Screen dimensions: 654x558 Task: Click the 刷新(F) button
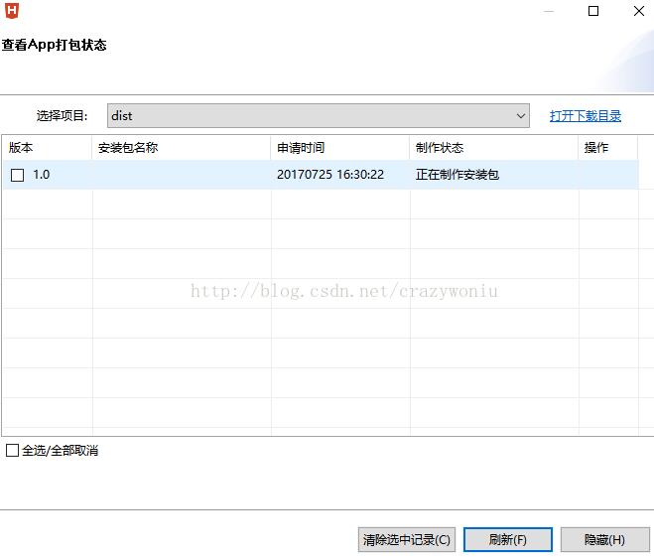508,540
